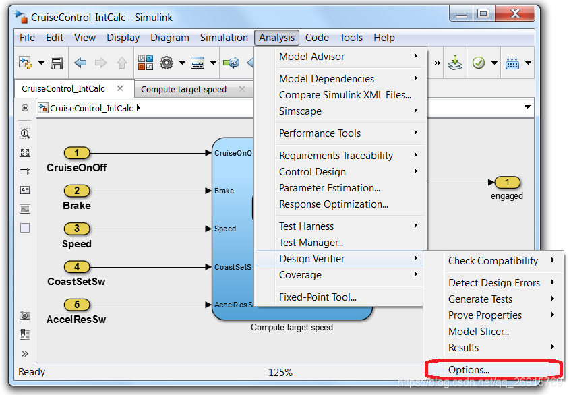Expand the green checkmark dropdown arrow
The image size is (569, 395).
[x=494, y=63]
